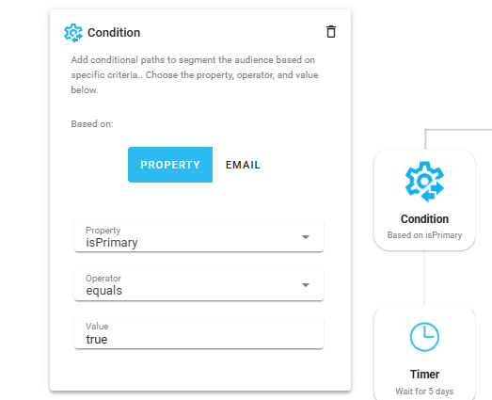
Task: Click the Timer label in the workflow node
Action: click(x=424, y=375)
